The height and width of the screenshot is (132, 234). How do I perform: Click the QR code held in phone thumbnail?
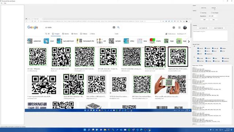tap(171, 84)
